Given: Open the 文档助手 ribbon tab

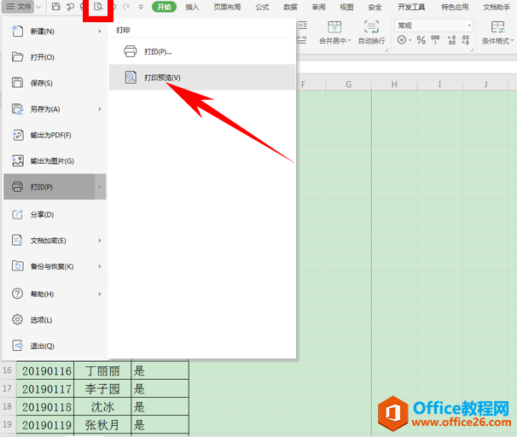Looking at the screenshot, I should click(x=497, y=7).
